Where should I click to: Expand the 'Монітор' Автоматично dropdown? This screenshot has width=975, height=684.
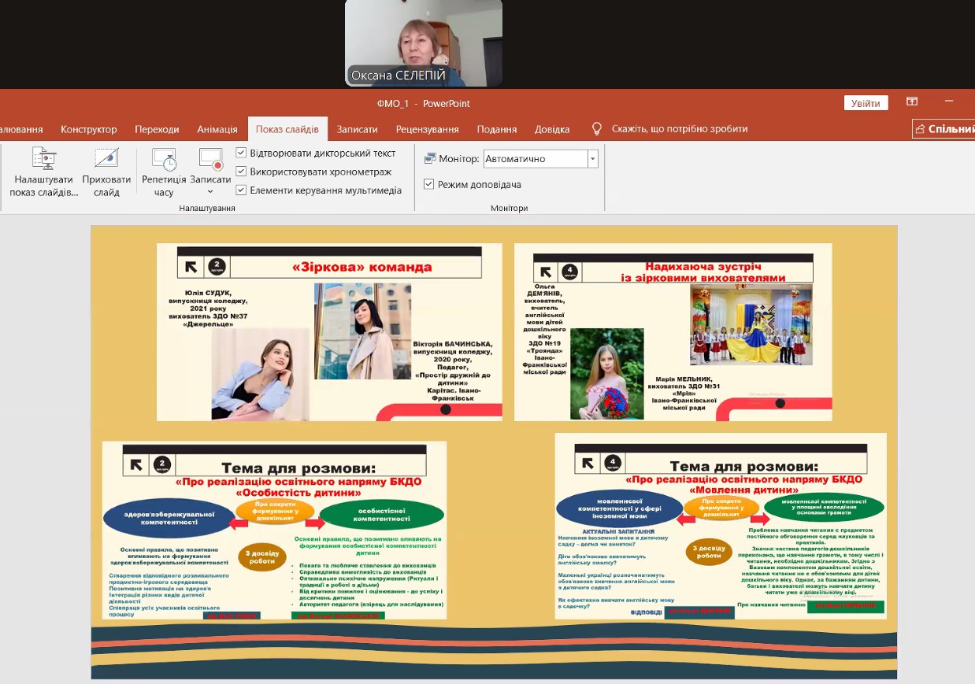[592, 159]
